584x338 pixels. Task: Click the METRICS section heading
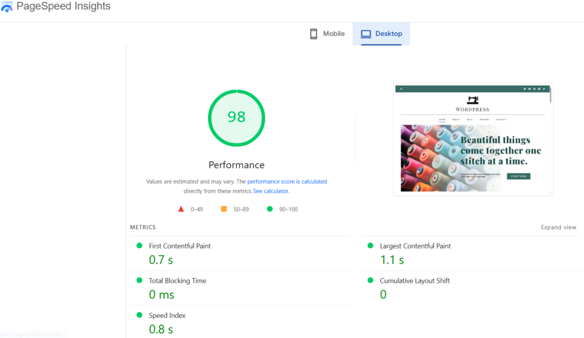point(143,227)
